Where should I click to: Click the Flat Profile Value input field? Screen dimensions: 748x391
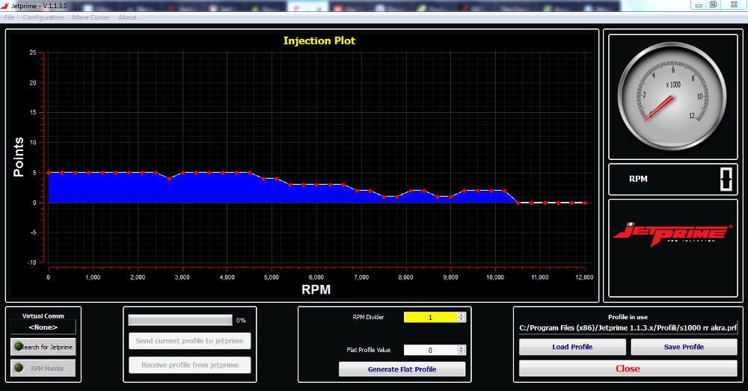[430, 350]
